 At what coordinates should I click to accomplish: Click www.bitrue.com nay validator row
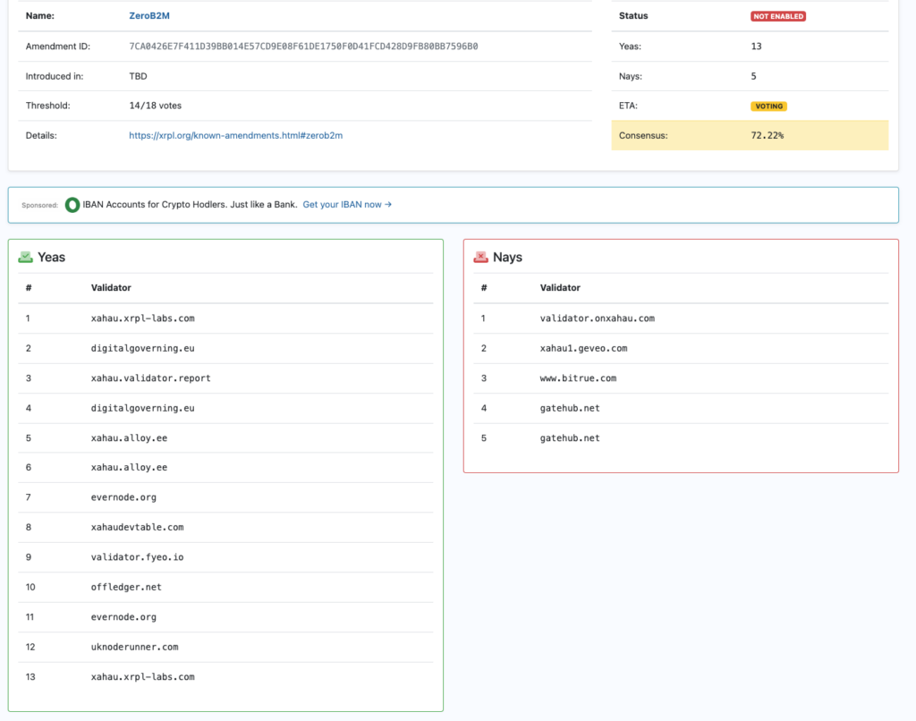[578, 378]
